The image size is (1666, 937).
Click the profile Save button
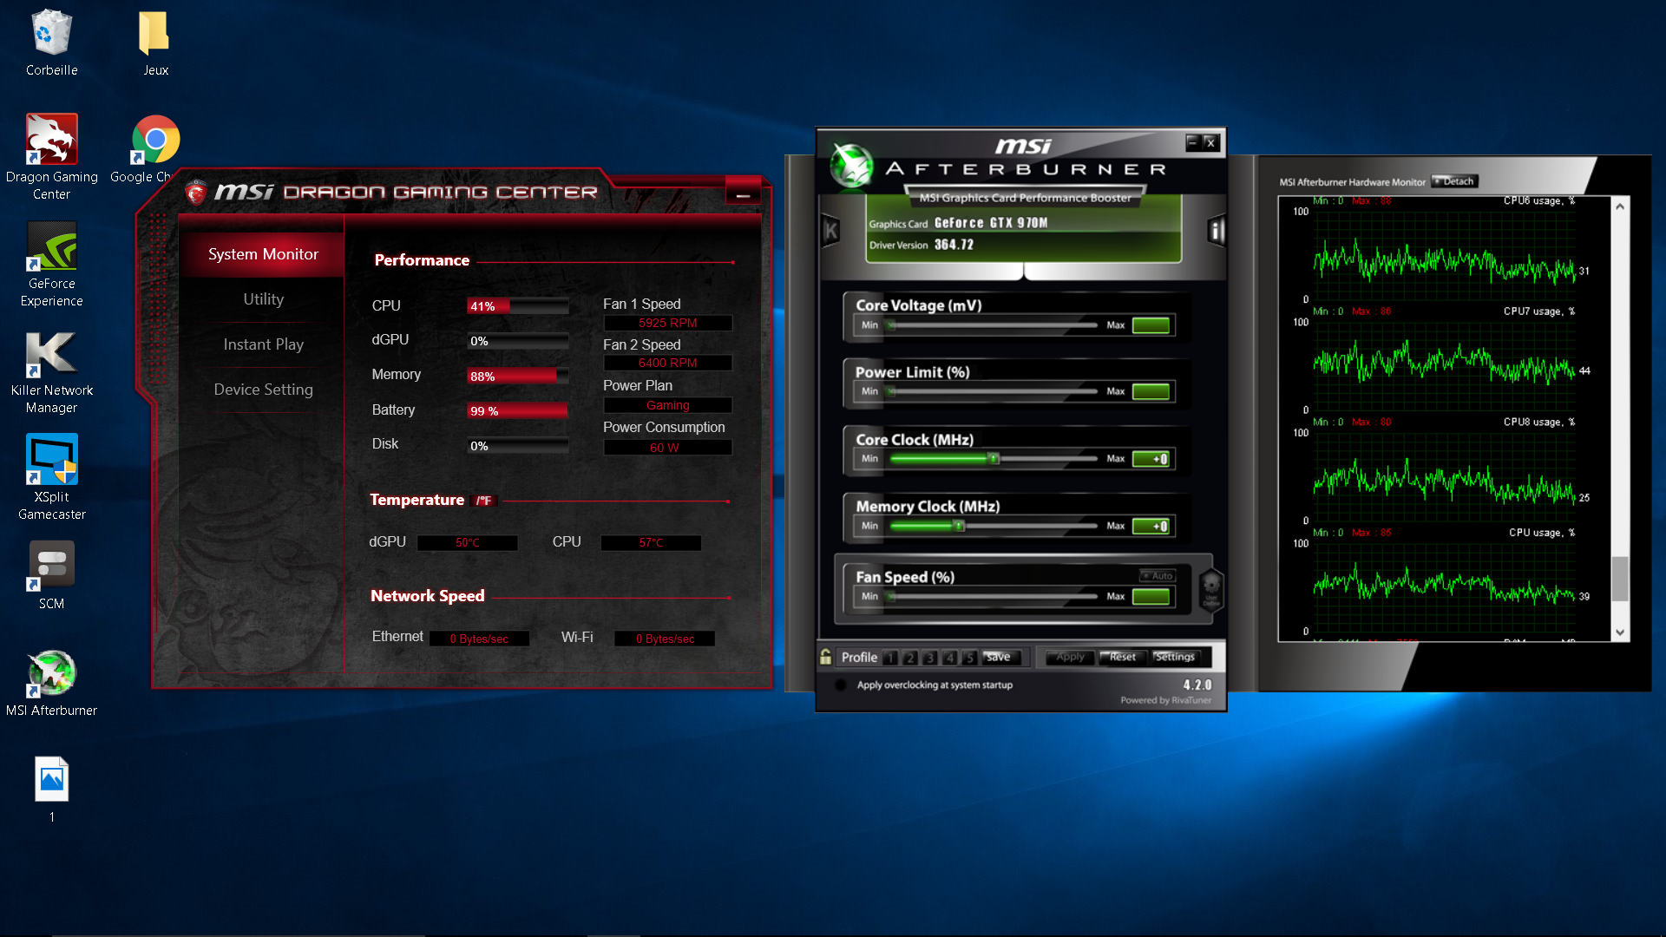(x=999, y=657)
